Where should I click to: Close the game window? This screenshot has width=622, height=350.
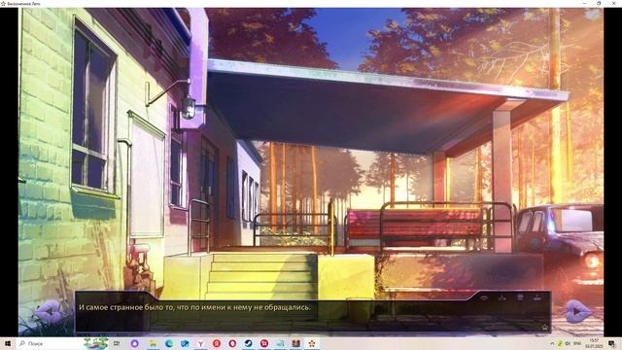613,3
